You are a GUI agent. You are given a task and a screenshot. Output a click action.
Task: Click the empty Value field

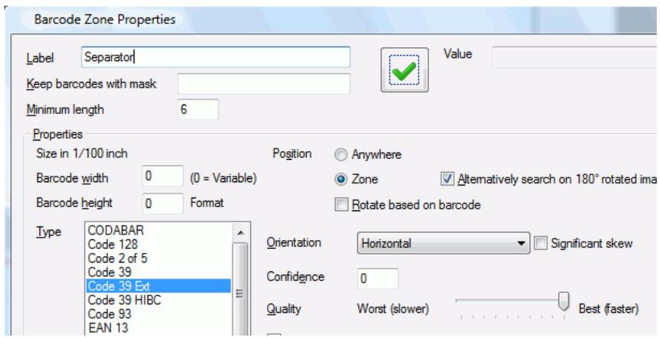pyautogui.click(x=575, y=57)
